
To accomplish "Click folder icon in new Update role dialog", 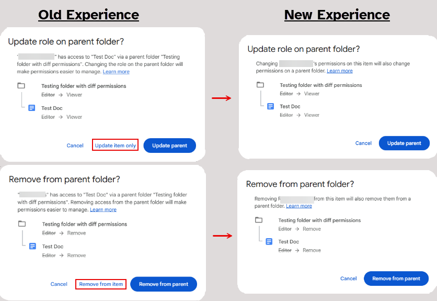I will click(x=260, y=85).
